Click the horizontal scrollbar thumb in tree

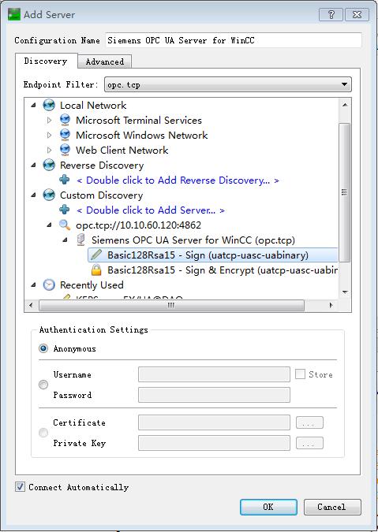(171, 305)
